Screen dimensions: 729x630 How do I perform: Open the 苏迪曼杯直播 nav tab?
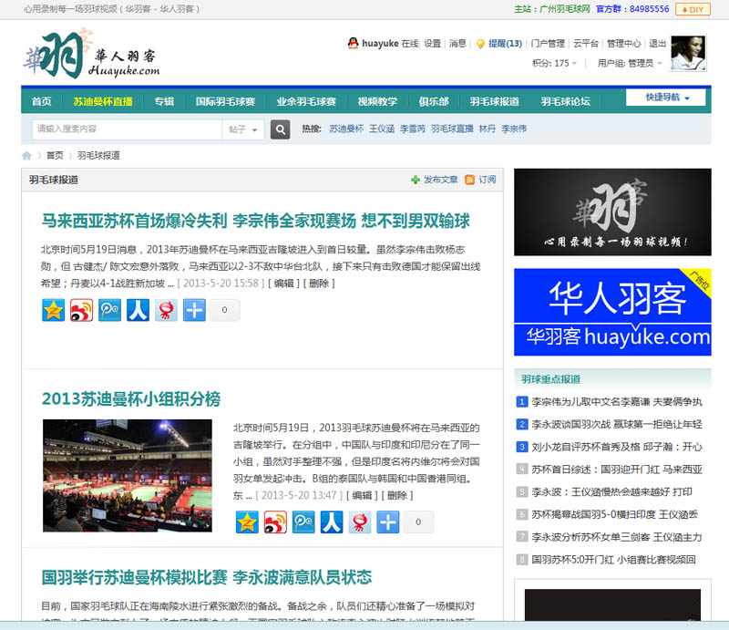tap(103, 101)
